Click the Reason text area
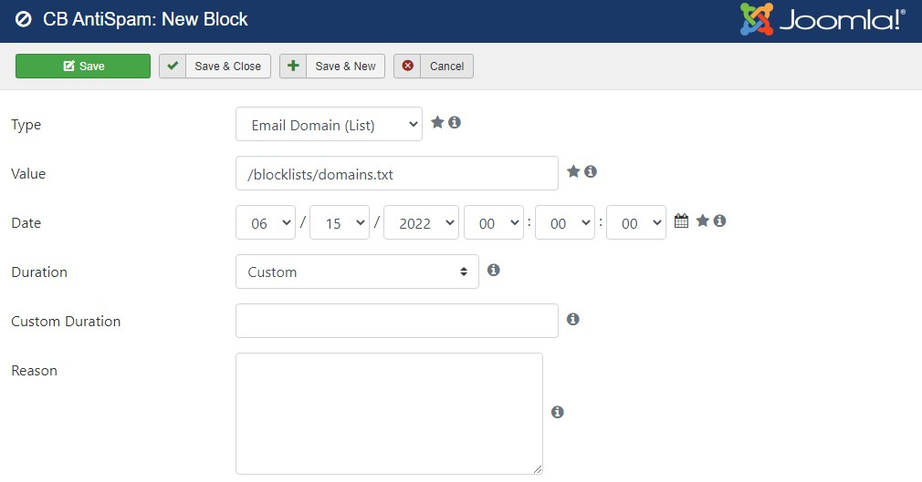The height and width of the screenshot is (482, 922). pos(389,414)
